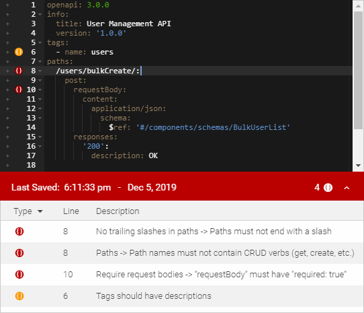Screen dimensions: 364x313
Task: Select the Tags should have descriptions warning
Action: (x=153, y=296)
